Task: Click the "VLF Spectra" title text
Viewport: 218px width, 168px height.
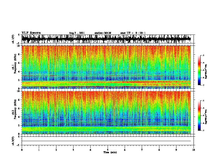Action: (x=31, y=33)
